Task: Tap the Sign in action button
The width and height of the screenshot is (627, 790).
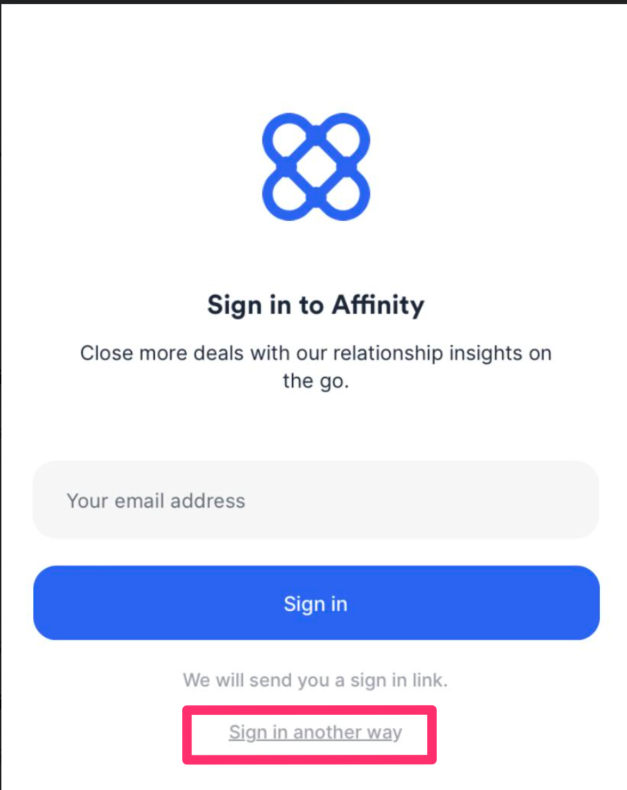Action: [x=316, y=602]
